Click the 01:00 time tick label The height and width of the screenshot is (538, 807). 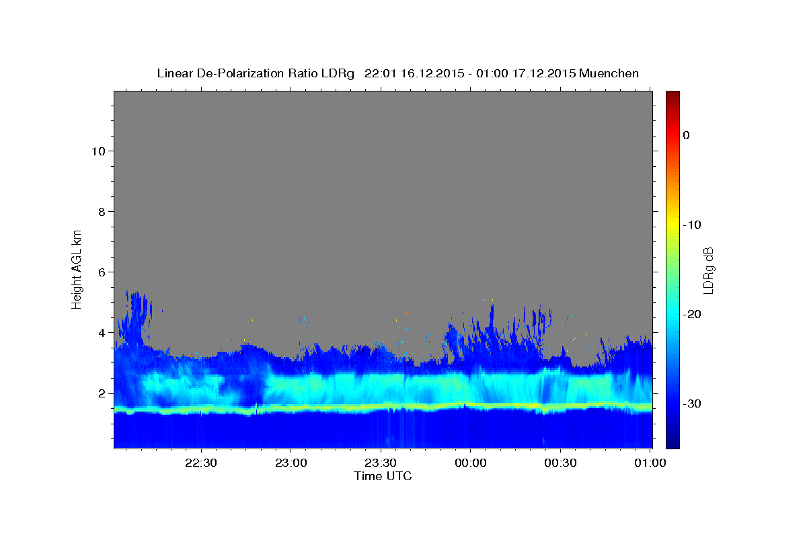click(650, 463)
